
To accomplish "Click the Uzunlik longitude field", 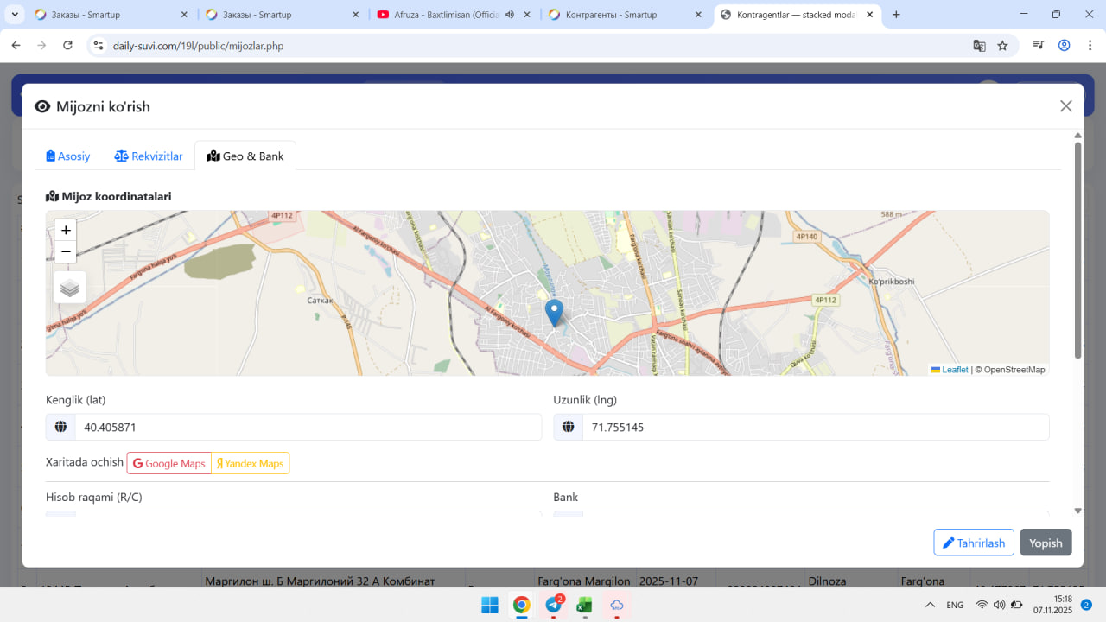I will click(x=814, y=427).
